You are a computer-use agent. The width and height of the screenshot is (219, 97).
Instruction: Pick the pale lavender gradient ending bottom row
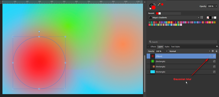click(x=181, y=25)
